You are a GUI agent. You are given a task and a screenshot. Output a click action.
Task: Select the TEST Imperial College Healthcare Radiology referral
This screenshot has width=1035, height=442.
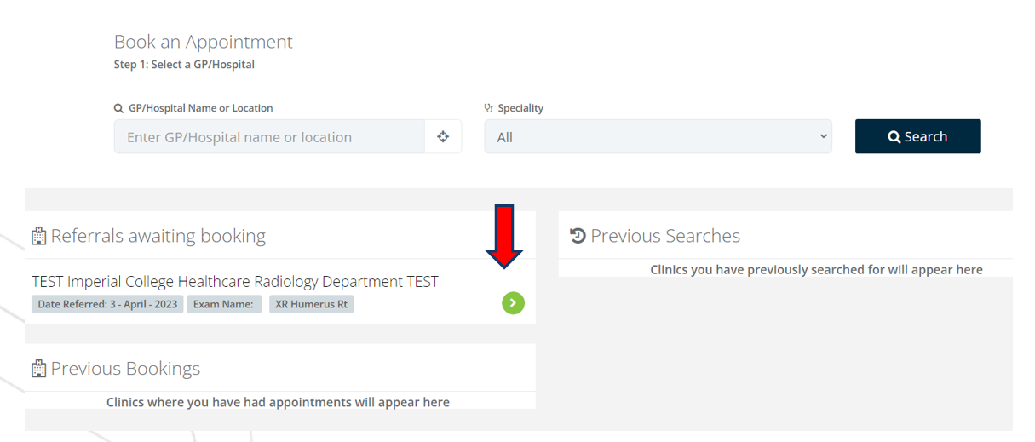(235, 281)
